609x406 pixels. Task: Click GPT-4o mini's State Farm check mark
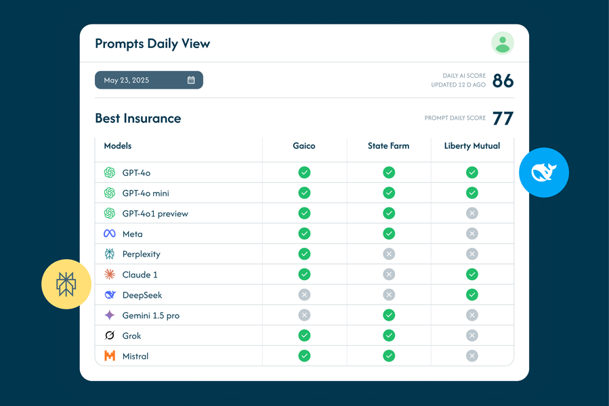click(389, 193)
